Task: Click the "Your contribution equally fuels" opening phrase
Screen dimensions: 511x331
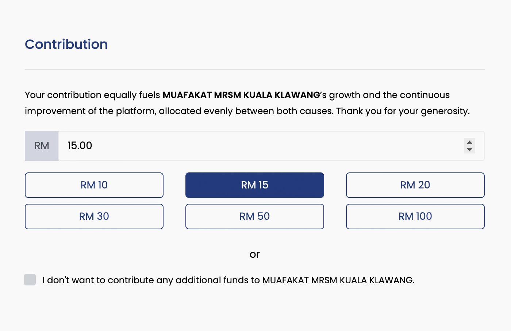Action: pyautogui.click(x=92, y=95)
